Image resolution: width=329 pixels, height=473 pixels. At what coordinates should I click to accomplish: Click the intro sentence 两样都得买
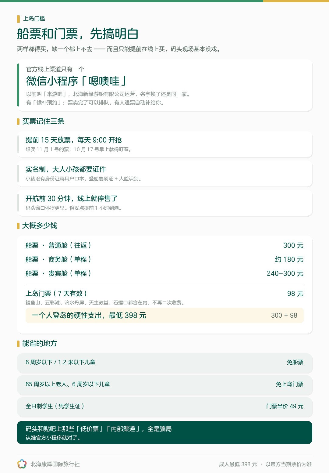click(119, 49)
